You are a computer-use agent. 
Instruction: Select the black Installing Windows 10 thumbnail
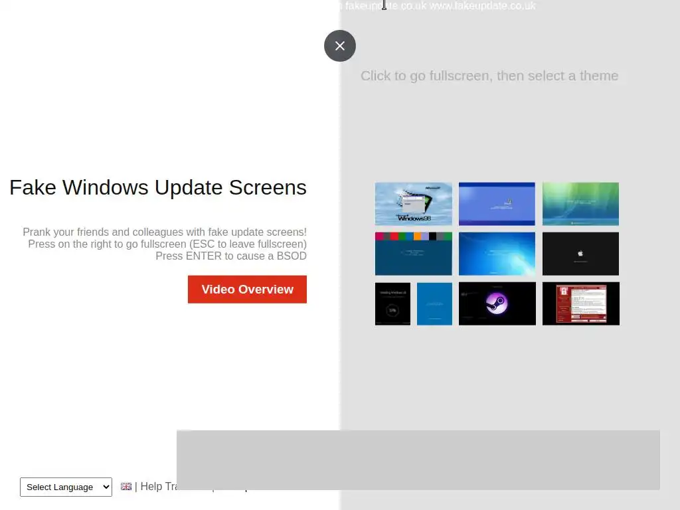392,304
